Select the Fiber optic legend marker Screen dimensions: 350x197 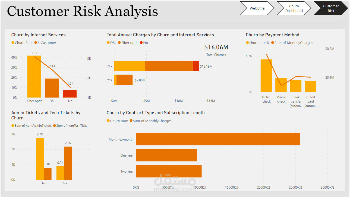pyautogui.click(x=119, y=43)
